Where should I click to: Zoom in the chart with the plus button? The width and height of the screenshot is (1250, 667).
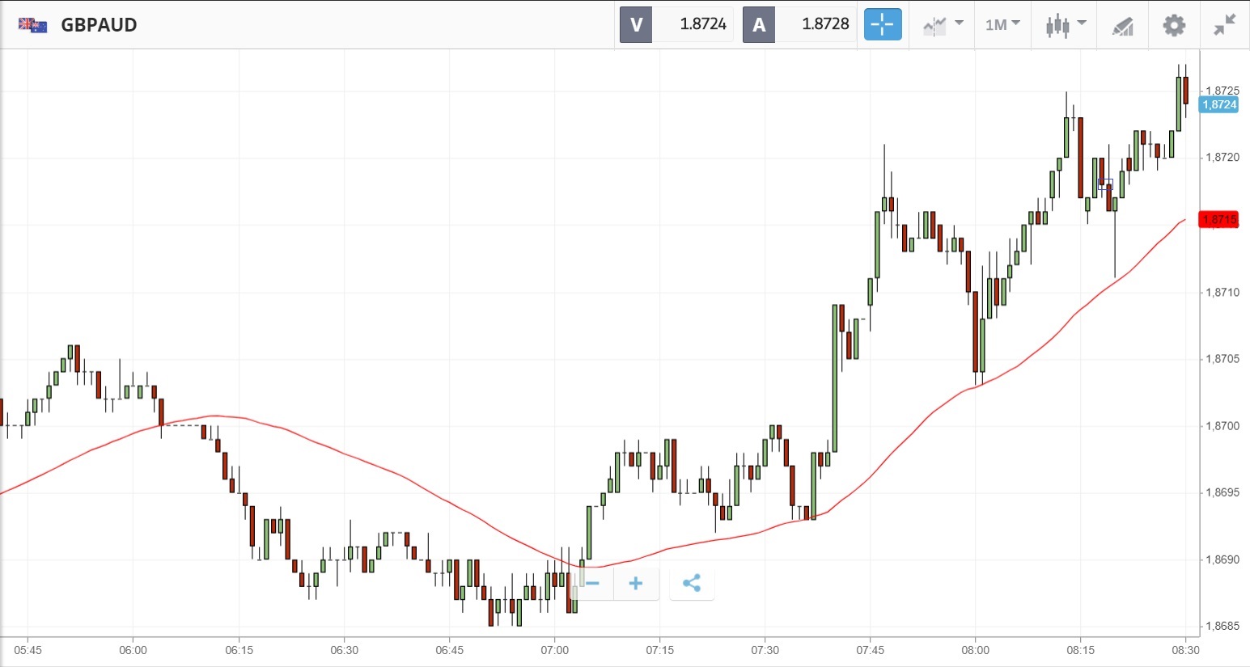[636, 583]
